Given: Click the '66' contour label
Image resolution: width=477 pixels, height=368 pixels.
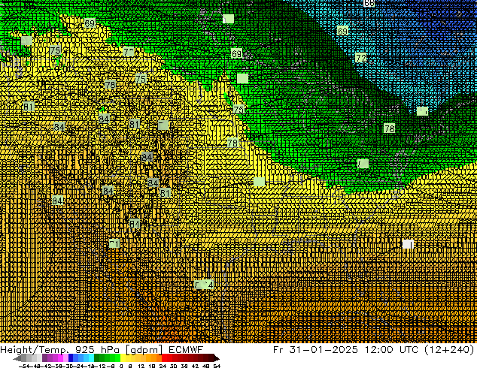Looking at the screenshot, I should [x=369, y=3].
